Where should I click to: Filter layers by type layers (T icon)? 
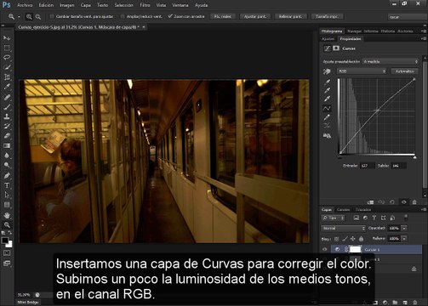click(x=374, y=218)
